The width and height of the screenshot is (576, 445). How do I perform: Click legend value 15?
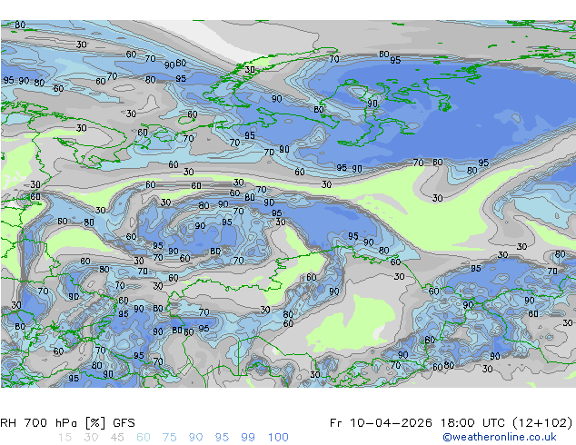click(x=65, y=438)
